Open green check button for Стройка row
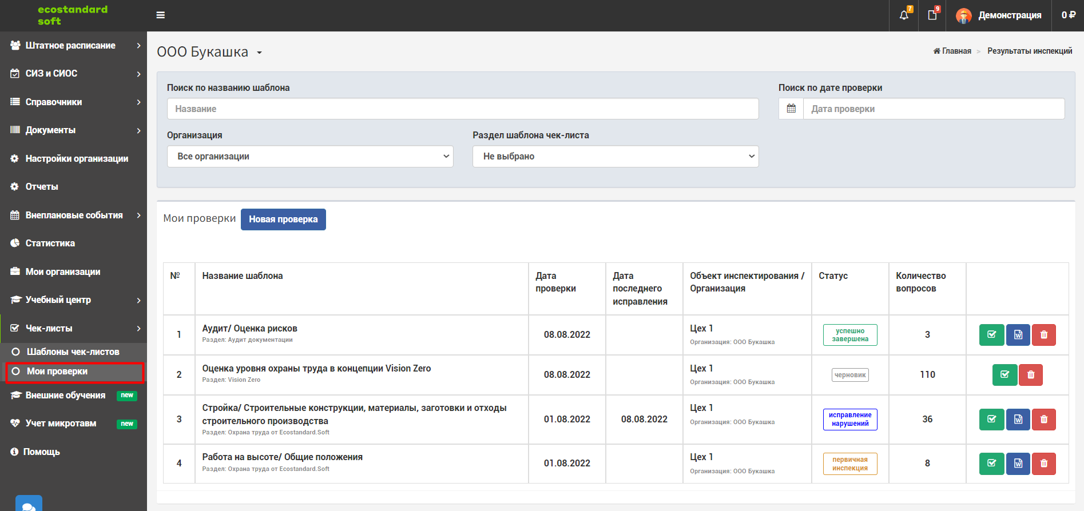The image size is (1084, 511). 992,420
